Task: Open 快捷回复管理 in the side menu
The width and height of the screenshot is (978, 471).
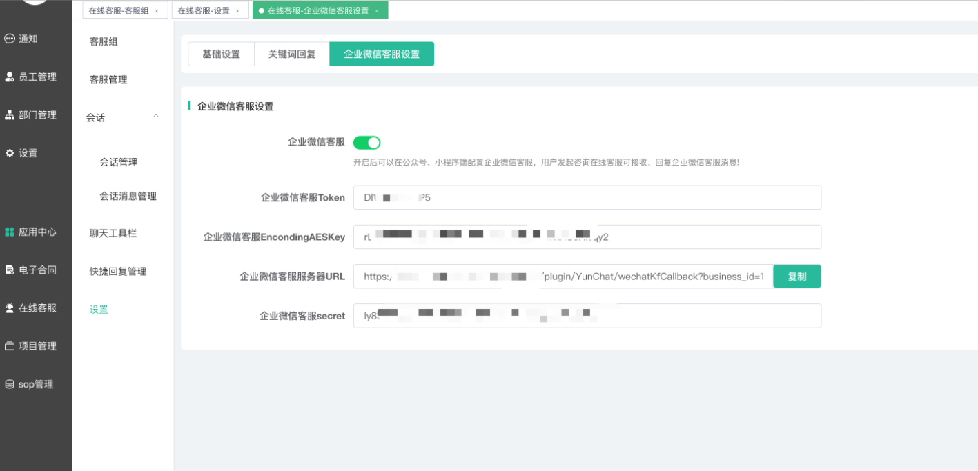Action: (118, 272)
